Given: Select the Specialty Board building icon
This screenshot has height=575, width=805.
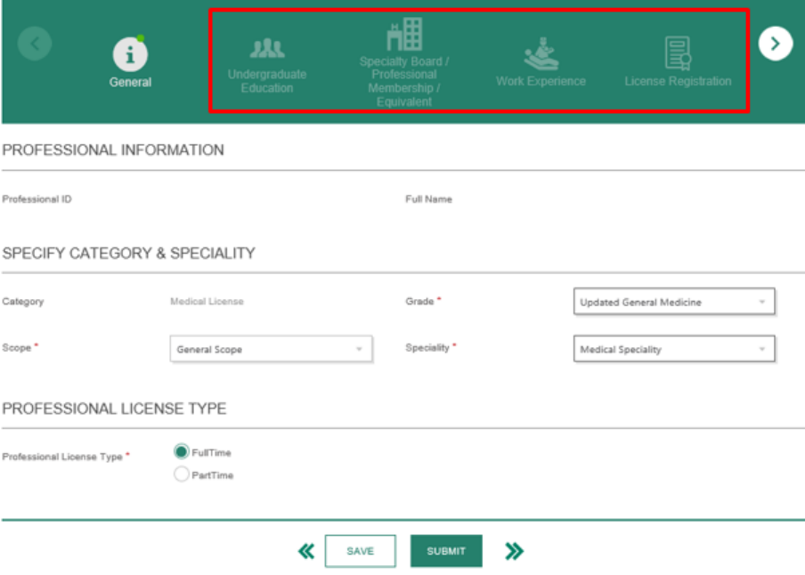Looking at the screenshot, I should (x=404, y=35).
